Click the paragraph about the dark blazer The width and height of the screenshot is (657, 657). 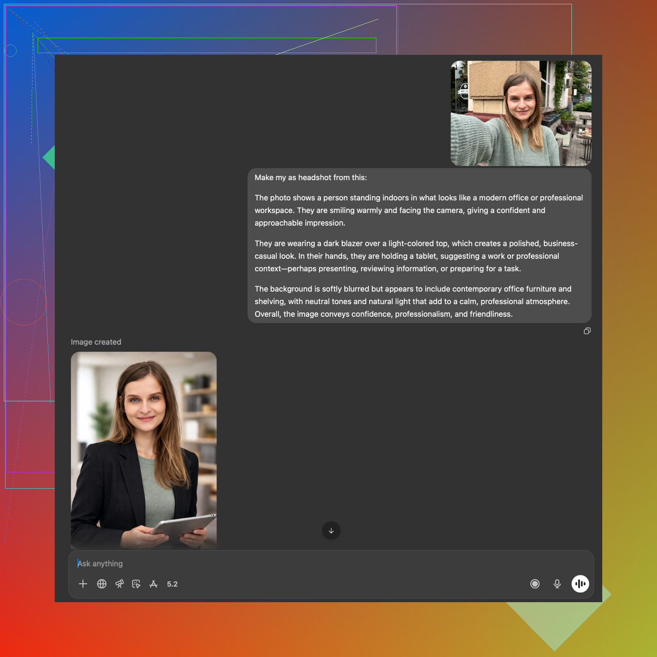coord(416,256)
